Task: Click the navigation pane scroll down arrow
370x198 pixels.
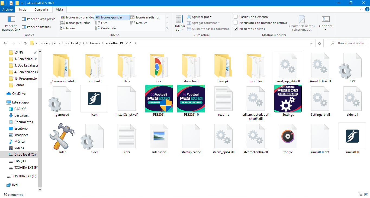Action: pyautogui.click(x=40, y=189)
